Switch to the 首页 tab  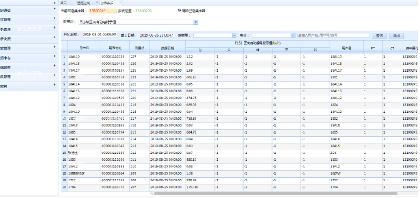tap(63, 3)
